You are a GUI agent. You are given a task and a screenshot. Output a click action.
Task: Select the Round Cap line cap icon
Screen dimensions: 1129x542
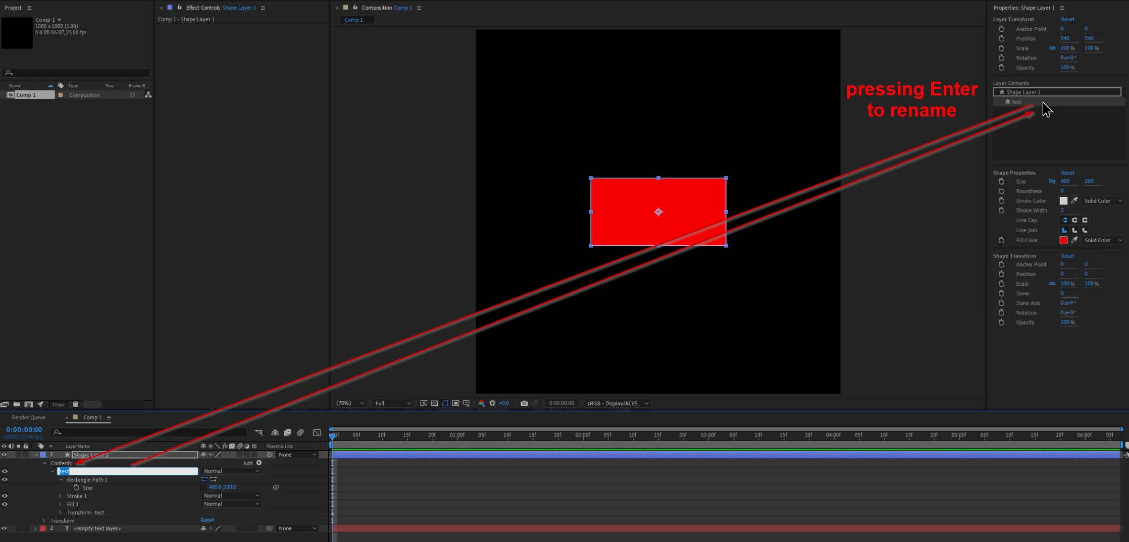pos(1074,221)
